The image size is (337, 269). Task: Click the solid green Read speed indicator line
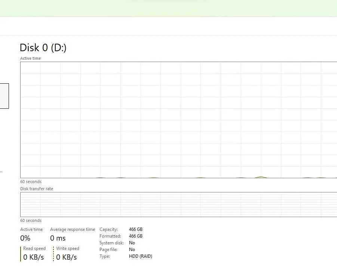(x=21, y=254)
